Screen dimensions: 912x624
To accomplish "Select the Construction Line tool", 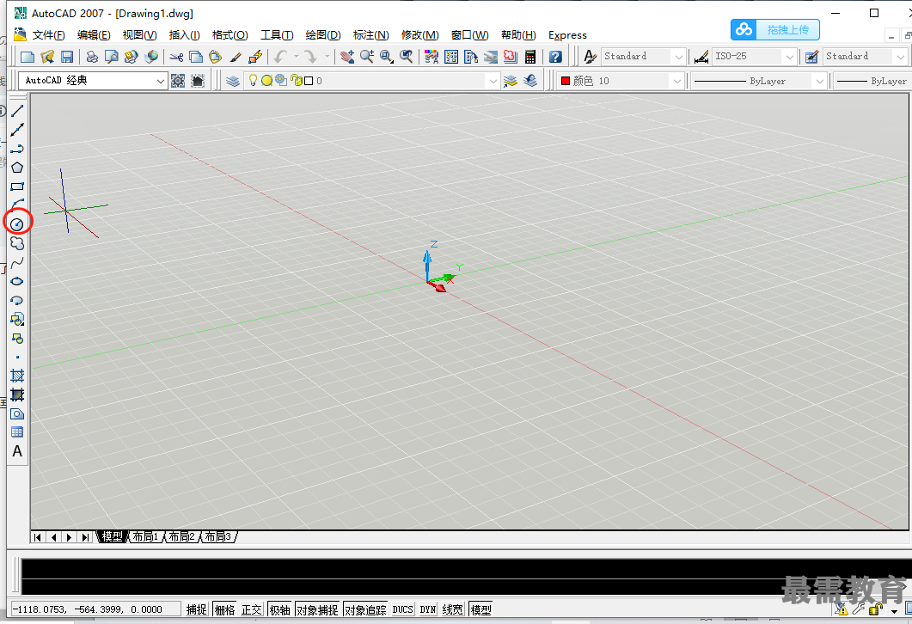I will coord(17,130).
